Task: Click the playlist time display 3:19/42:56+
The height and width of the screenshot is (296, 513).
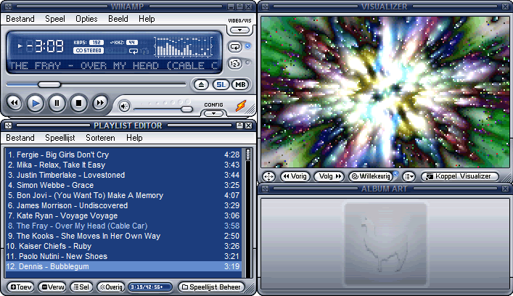Action: (150, 287)
